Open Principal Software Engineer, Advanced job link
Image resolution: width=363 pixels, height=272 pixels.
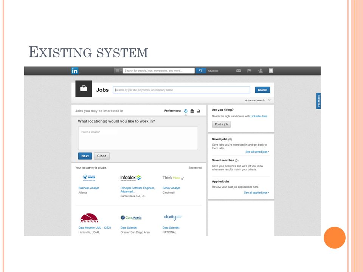tap(138, 190)
